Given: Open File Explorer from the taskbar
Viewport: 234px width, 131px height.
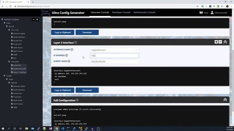Looking at the screenshot, I should [27, 128].
